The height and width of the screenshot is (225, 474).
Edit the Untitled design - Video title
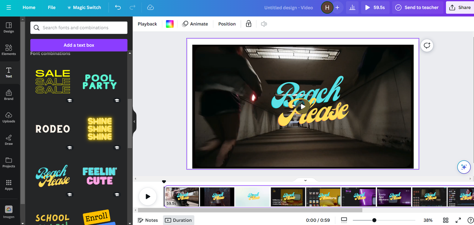click(x=288, y=7)
